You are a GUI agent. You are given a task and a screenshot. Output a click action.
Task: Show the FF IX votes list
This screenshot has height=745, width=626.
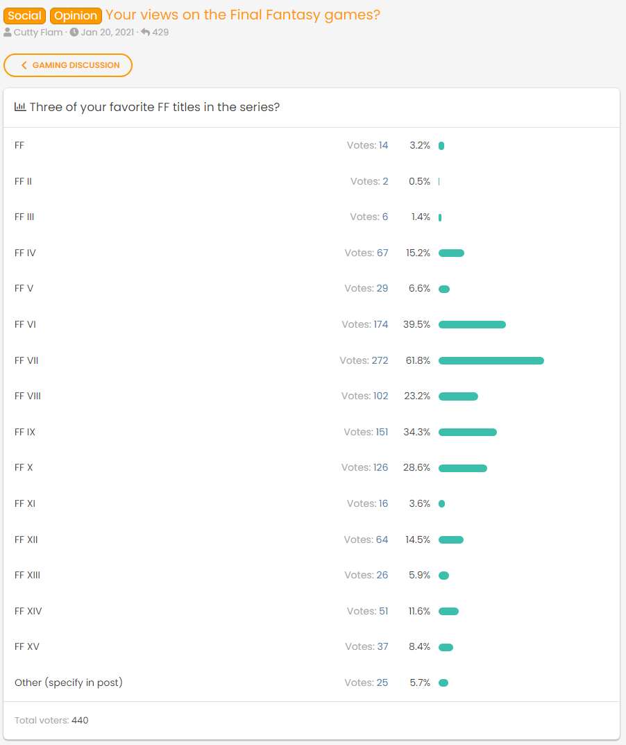366,432
